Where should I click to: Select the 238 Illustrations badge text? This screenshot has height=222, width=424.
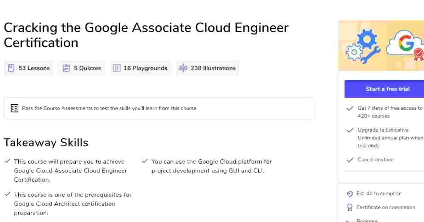[x=213, y=68]
